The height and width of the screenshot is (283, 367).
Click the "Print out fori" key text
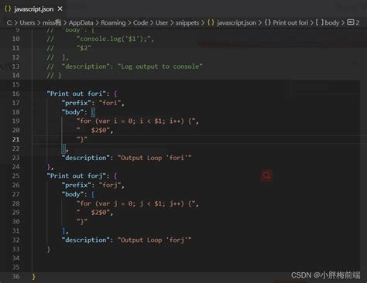pyautogui.click(x=77, y=94)
